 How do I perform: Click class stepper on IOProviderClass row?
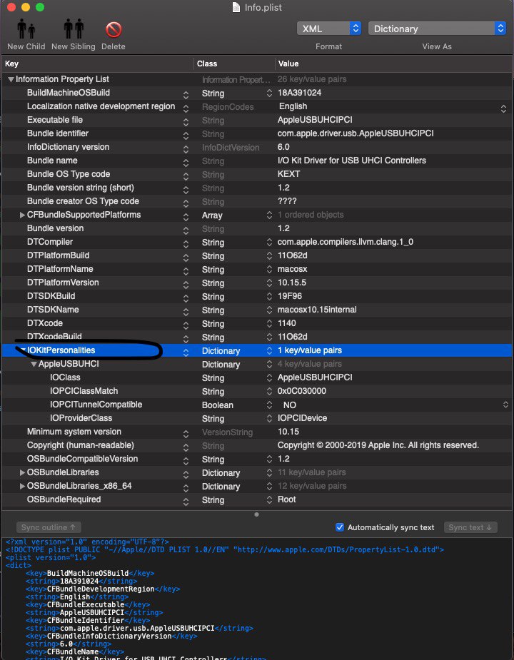coord(270,418)
